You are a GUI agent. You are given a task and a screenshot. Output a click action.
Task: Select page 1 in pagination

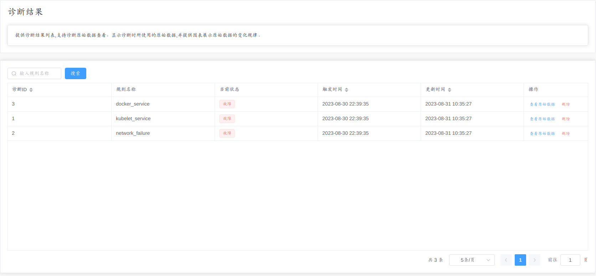520,260
